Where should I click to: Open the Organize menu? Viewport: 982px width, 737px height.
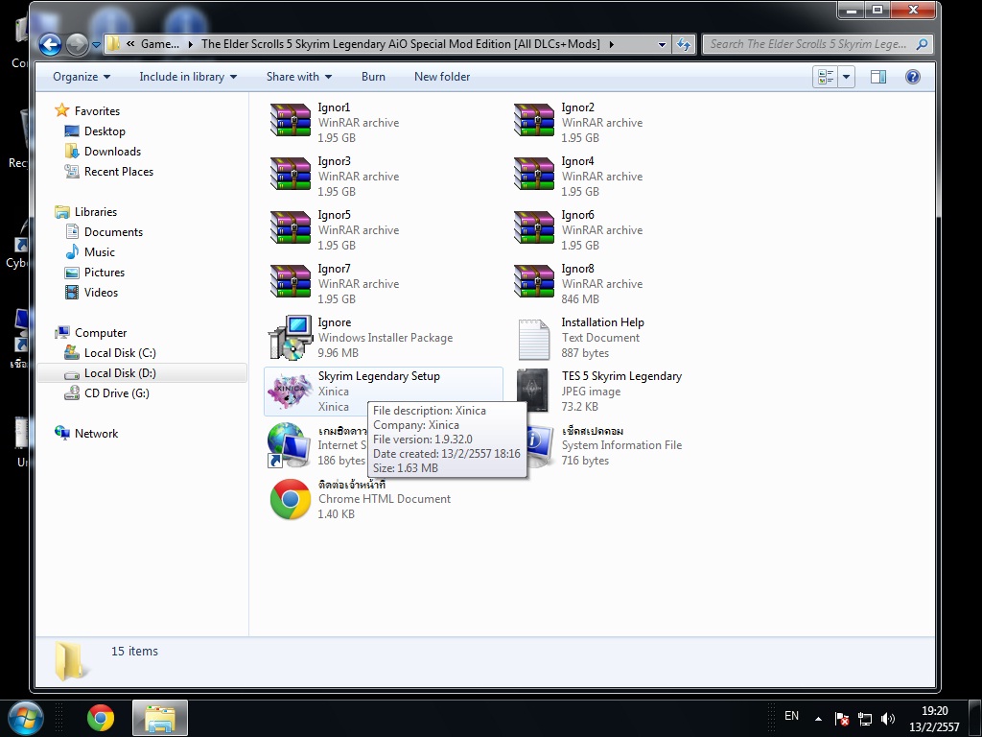82,77
